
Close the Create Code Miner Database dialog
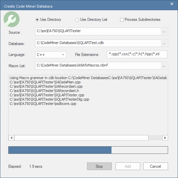[172, 4]
